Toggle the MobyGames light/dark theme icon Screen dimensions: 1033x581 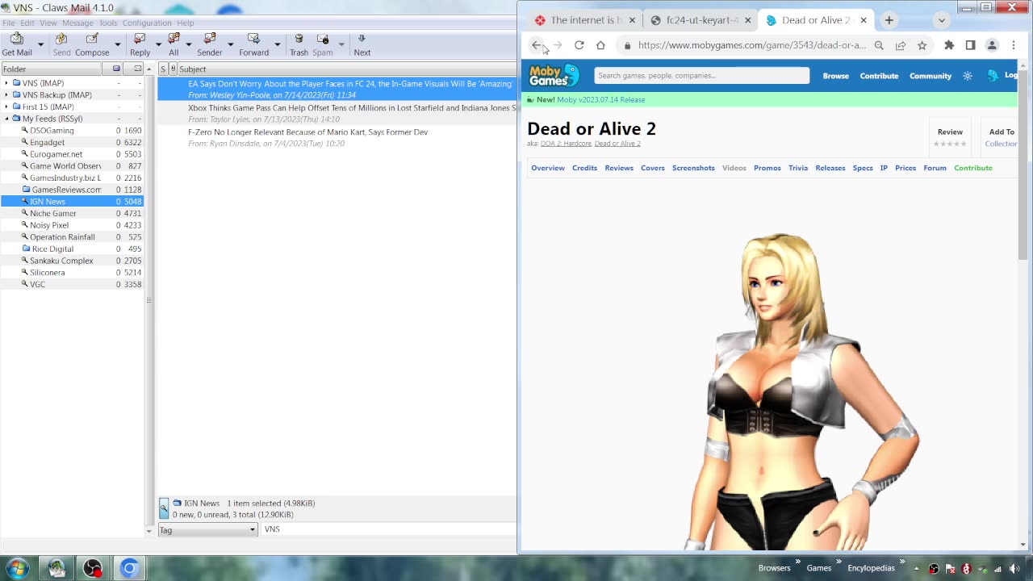pos(968,76)
